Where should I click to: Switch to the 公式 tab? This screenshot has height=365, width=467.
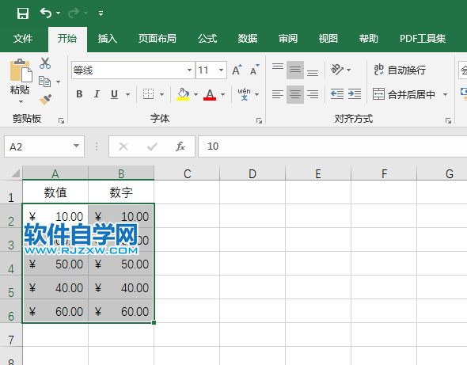pos(207,39)
